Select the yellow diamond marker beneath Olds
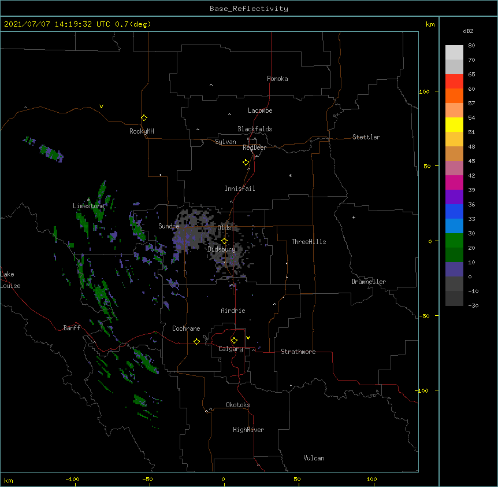This screenshot has width=498, height=487. click(224, 241)
